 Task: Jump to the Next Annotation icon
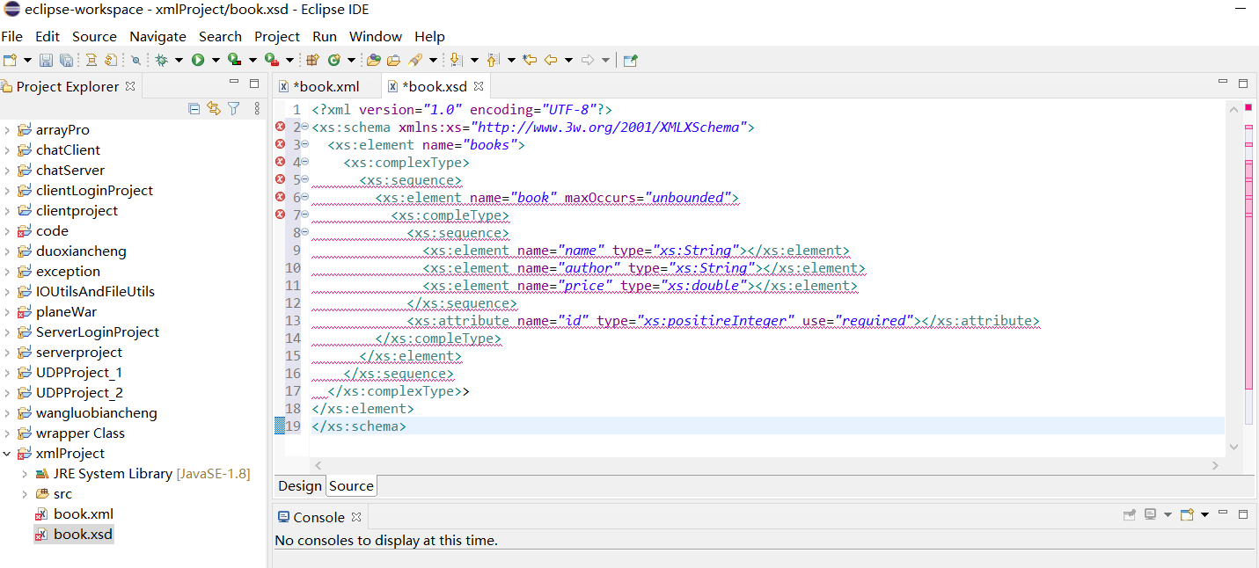[456, 60]
